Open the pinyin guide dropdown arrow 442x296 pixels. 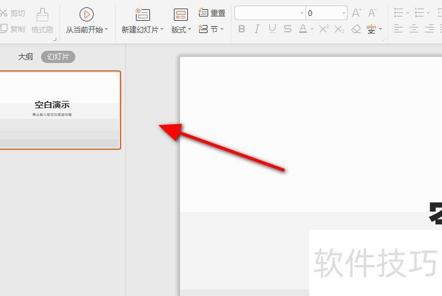coord(381,29)
